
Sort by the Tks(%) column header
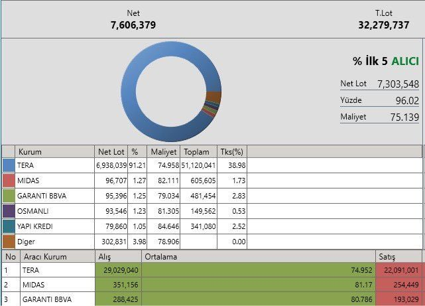coord(232,151)
